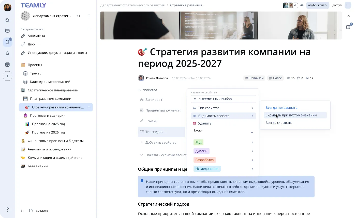356x218 pixels.
Task: Open breadcrumb Департамент стратегического развития
Action: click(x=132, y=5)
